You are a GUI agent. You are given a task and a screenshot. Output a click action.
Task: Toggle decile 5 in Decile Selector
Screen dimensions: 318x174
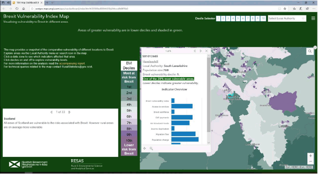238,18
